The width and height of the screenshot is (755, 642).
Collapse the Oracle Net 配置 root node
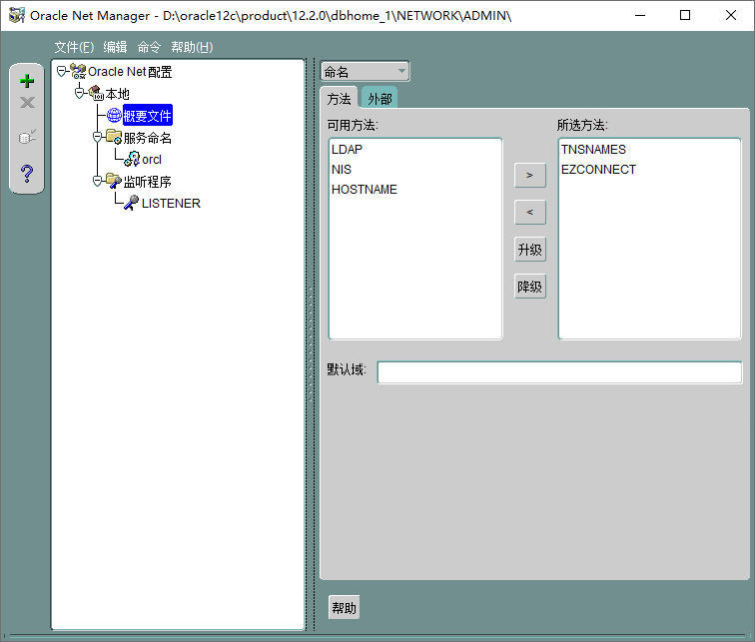click(x=62, y=72)
